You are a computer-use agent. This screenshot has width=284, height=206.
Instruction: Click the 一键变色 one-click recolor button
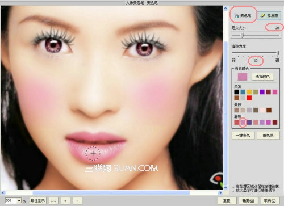243,136
